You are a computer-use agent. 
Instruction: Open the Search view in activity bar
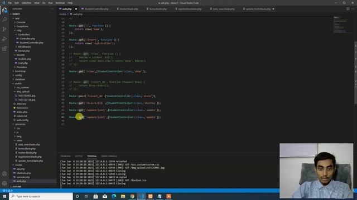coord(4,20)
